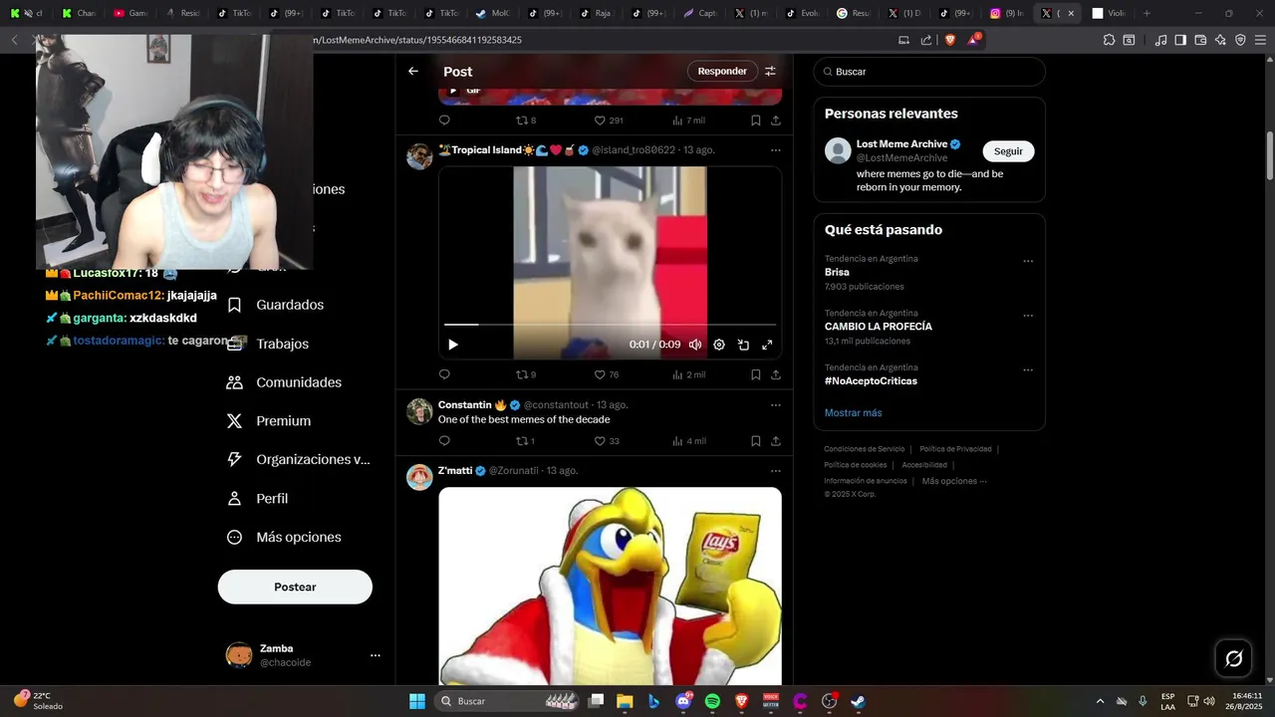Open Brave Rewards triangle icon
Screen dimensions: 1275x717
[973, 40]
